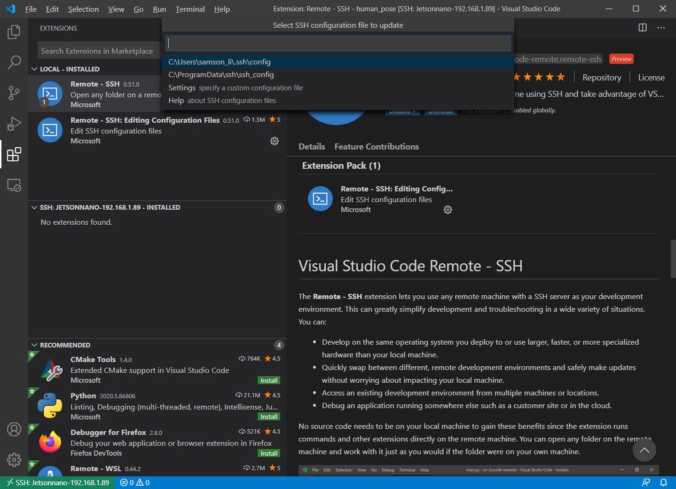Open the Repository link
The image size is (676, 489).
(602, 78)
